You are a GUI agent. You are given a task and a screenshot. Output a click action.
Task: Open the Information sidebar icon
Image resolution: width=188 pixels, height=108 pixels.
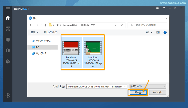pos(8,50)
